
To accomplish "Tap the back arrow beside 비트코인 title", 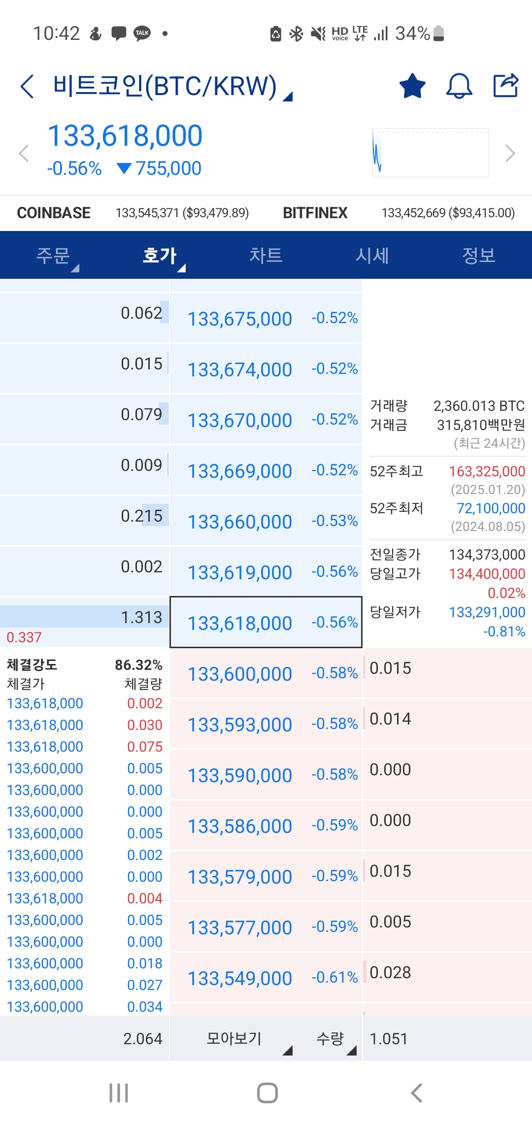I will click(28, 87).
